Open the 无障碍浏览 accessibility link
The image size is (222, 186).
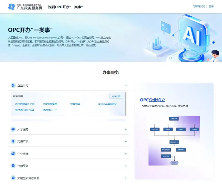199,7
